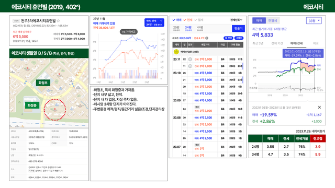Click the gray round icon in the 11일 전세 3억 7,000 row
The width and height of the screenshot is (335, 188).
[190, 66]
